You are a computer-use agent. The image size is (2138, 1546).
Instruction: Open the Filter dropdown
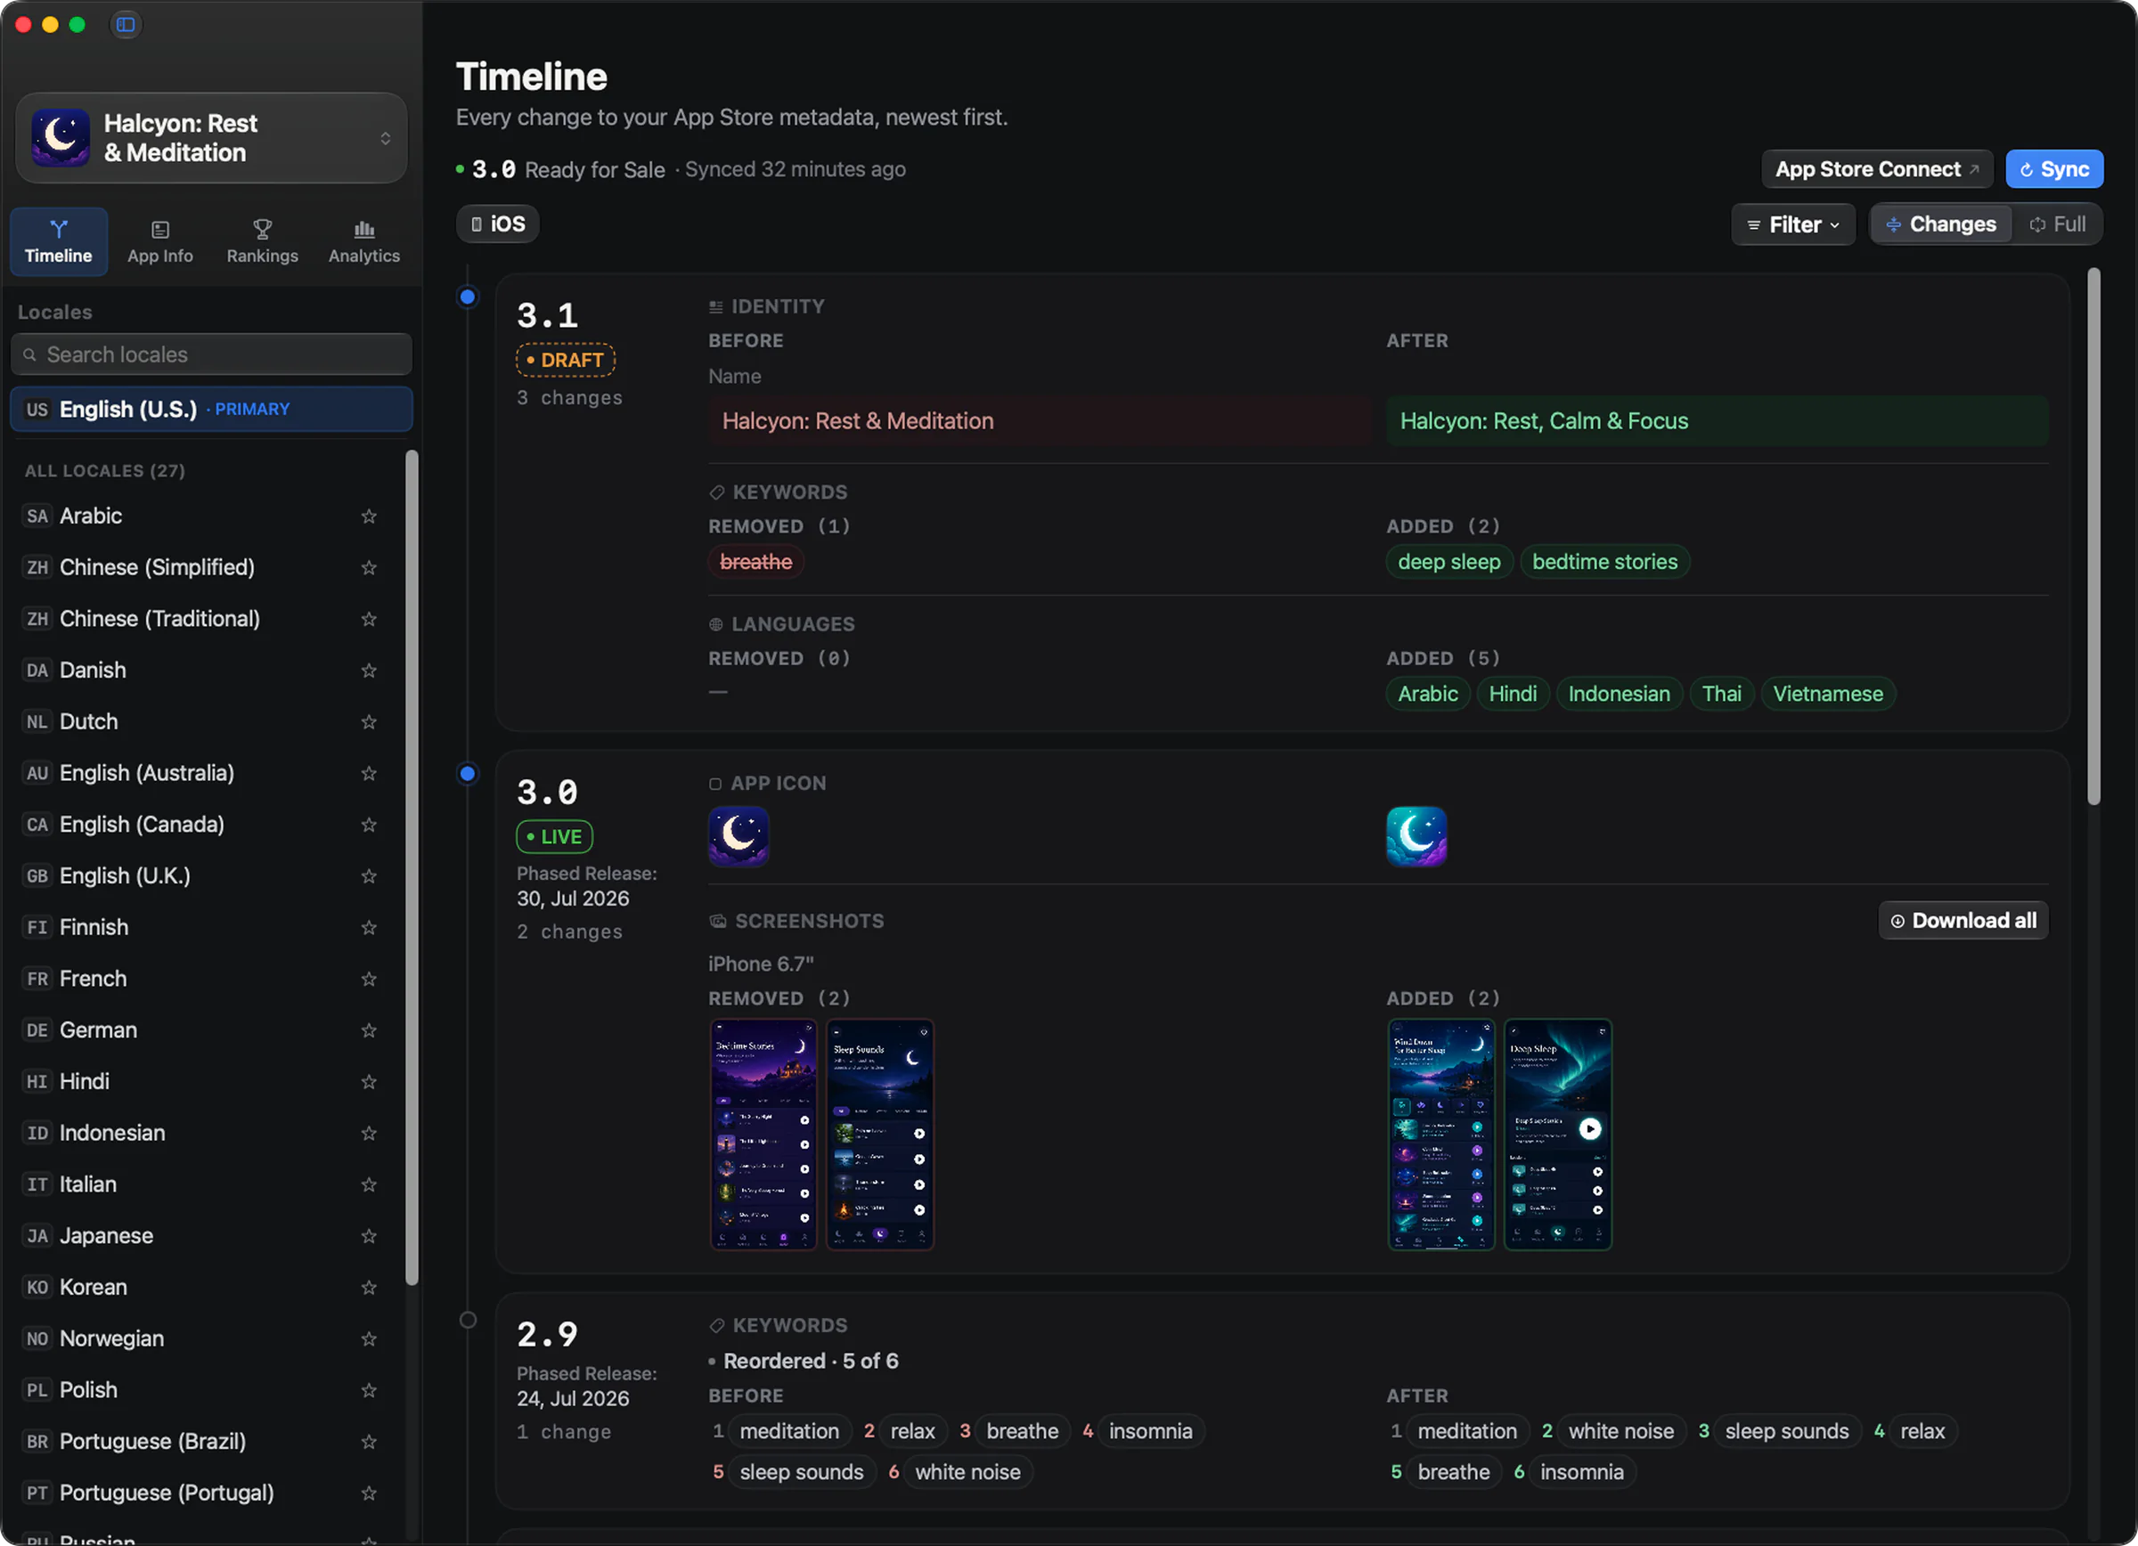[1793, 224]
